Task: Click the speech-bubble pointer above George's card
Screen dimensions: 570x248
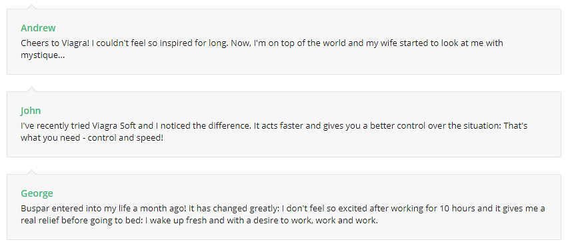Action: coord(31,171)
